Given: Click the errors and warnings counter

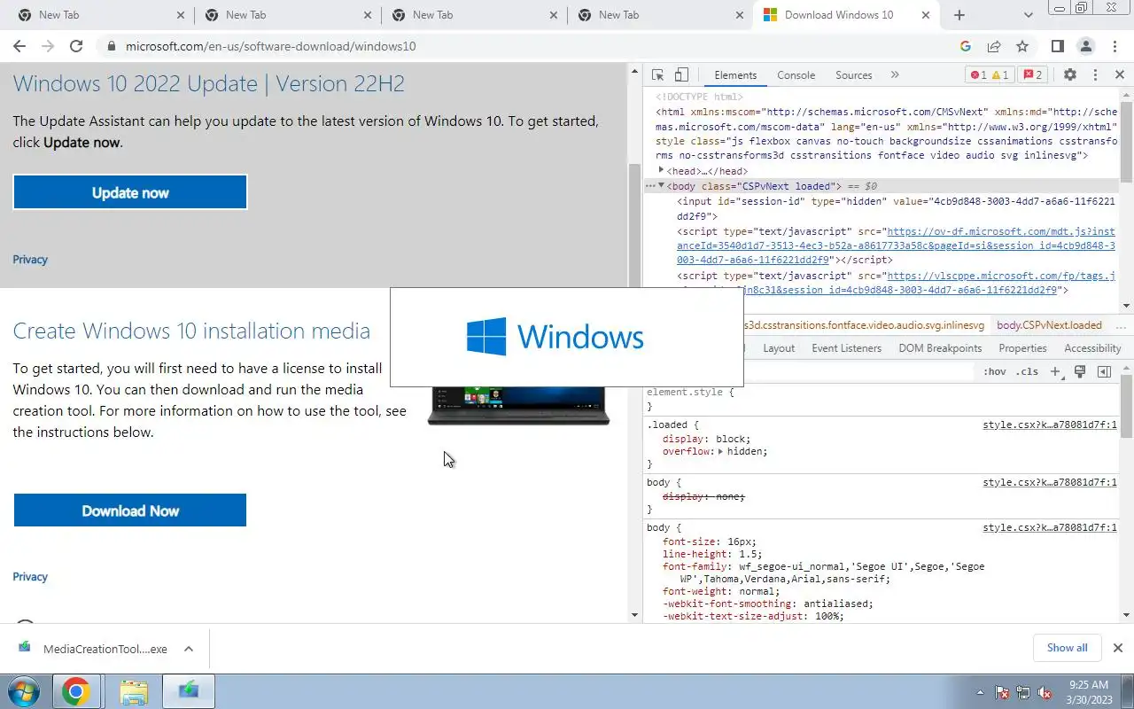Looking at the screenshot, I should pos(990,75).
